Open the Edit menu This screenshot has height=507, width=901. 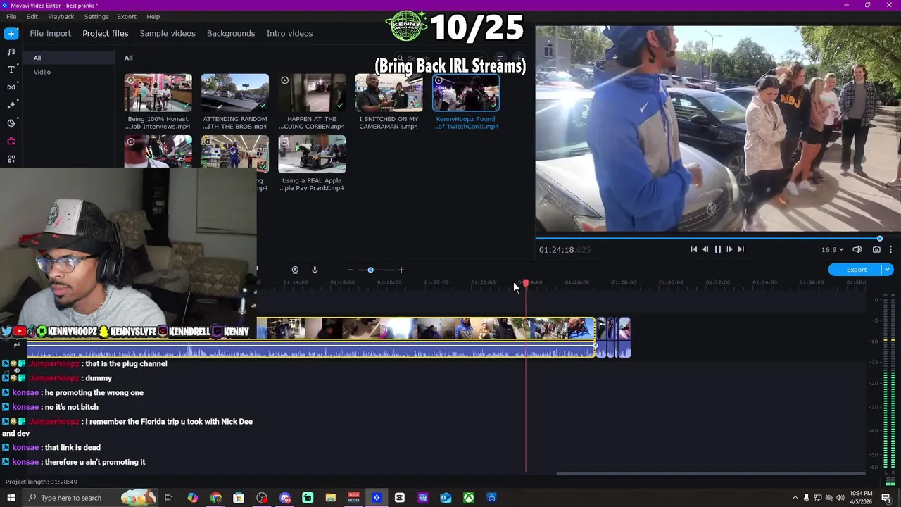pyautogui.click(x=32, y=16)
